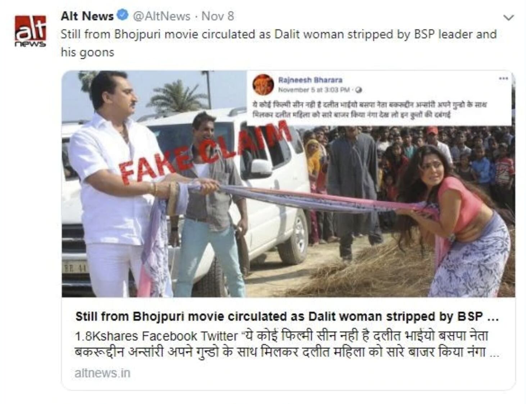The width and height of the screenshot is (526, 404).
Task: Click the FAKE CLAIM stamp on image
Action: 205,152
